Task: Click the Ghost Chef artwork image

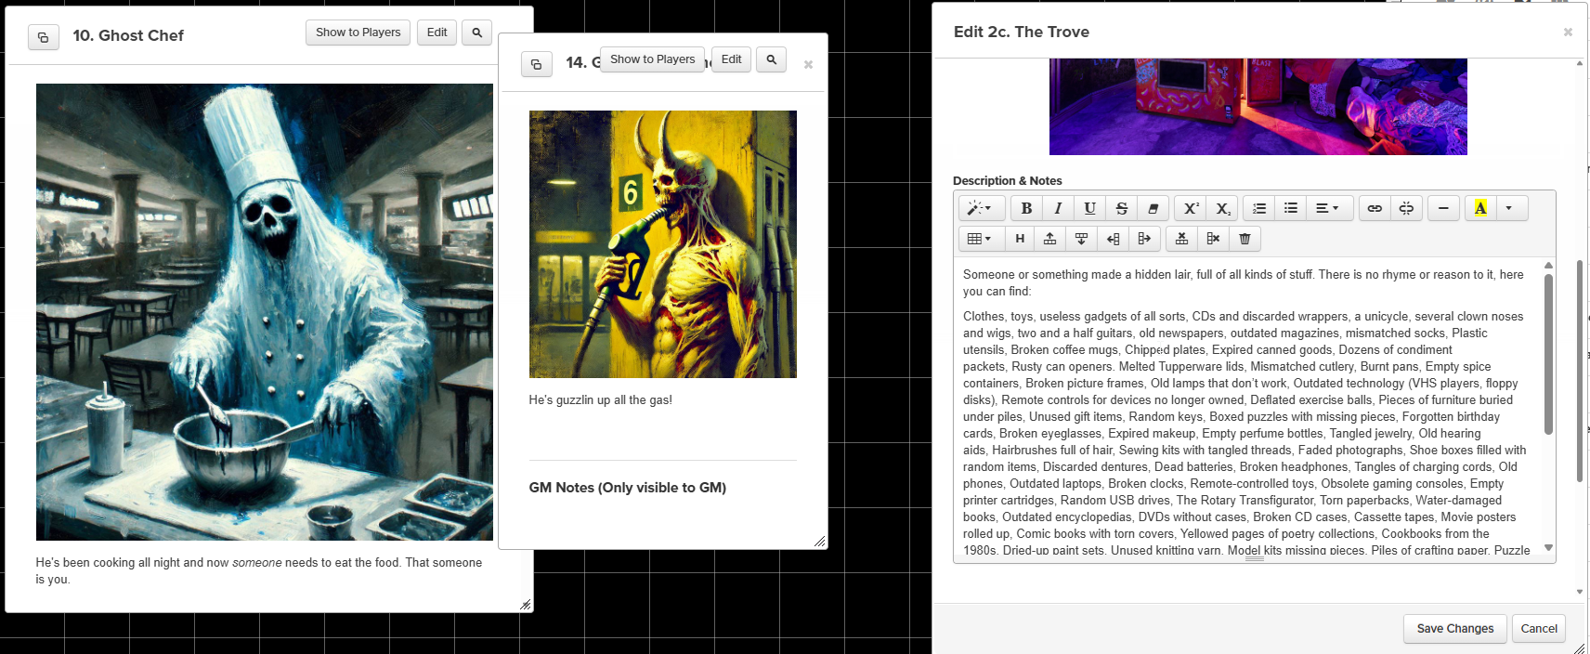Action: [x=265, y=312]
